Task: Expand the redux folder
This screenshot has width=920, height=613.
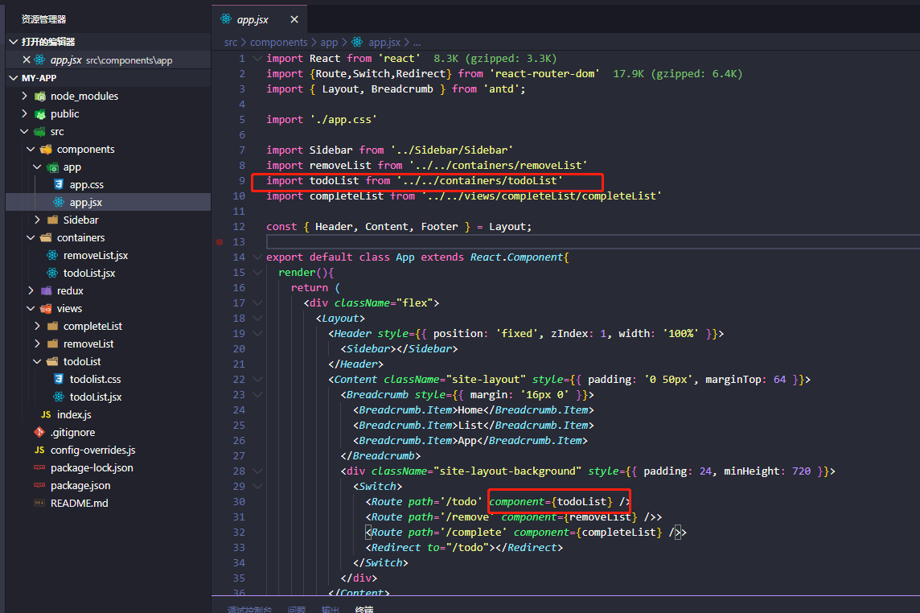Action: [31, 290]
